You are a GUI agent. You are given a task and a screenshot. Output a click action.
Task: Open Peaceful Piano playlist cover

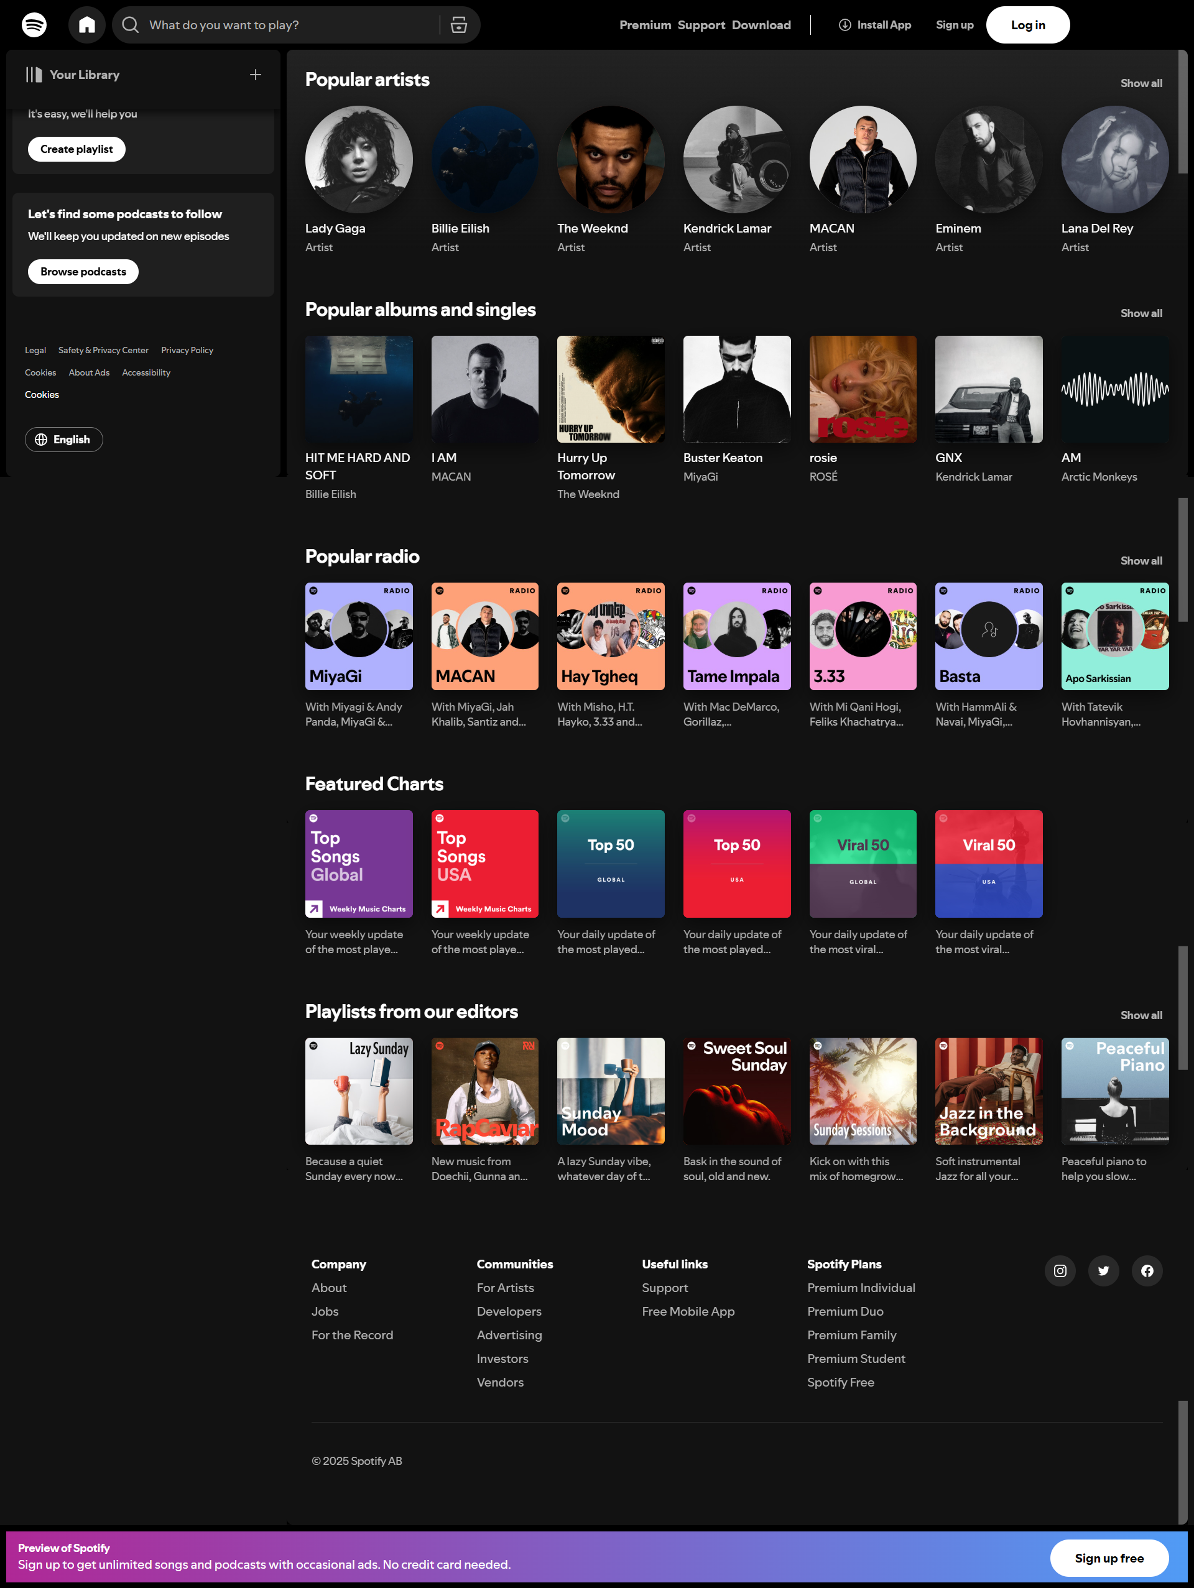click(x=1115, y=1091)
